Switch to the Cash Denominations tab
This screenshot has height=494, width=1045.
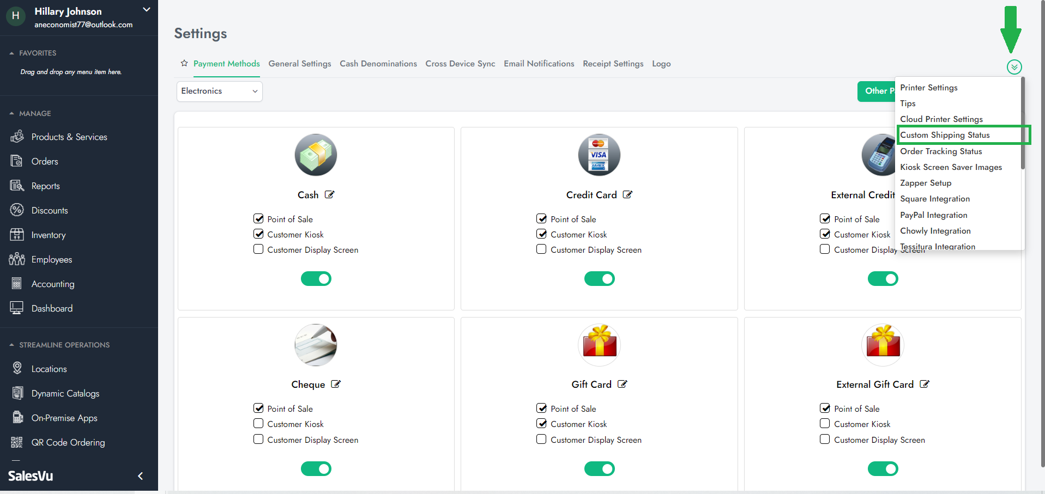378,64
